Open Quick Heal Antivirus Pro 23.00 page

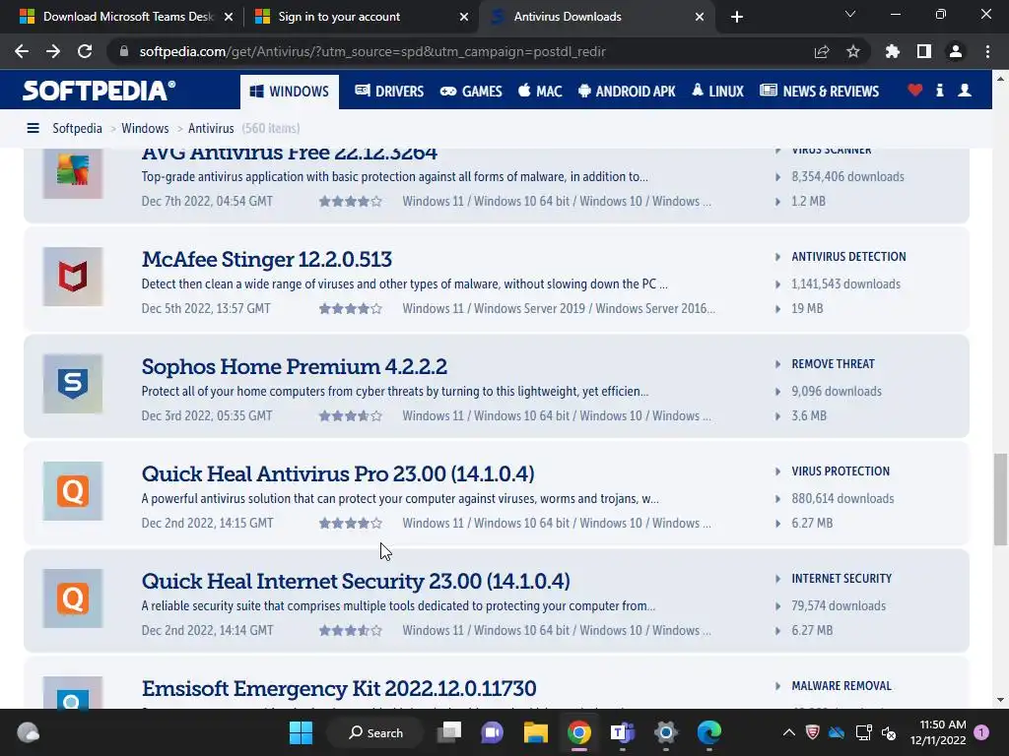(338, 473)
